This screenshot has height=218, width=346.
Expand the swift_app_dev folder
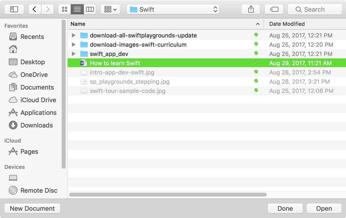pyautogui.click(x=74, y=54)
